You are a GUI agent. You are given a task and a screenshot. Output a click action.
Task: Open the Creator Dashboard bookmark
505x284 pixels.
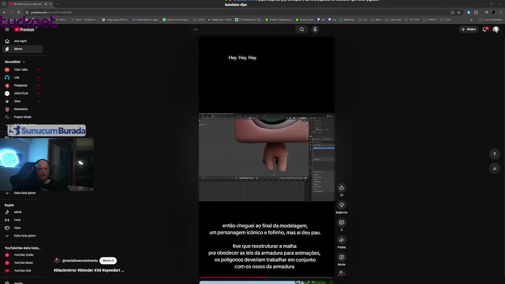pyautogui.click(x=279, y=19)
